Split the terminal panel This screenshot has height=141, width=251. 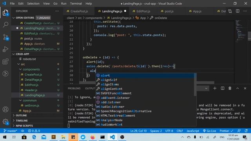pos(222,88)
